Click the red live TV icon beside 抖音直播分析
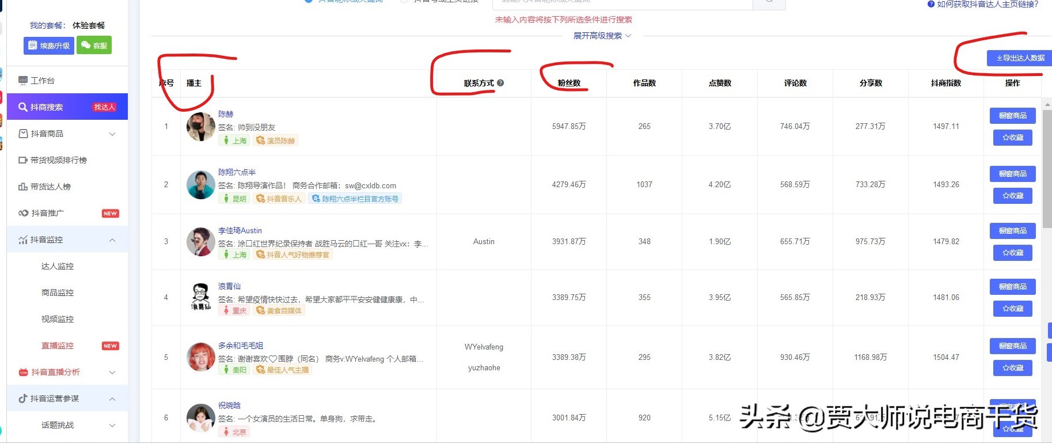1052x444 pixels. [x=23, y=372]
